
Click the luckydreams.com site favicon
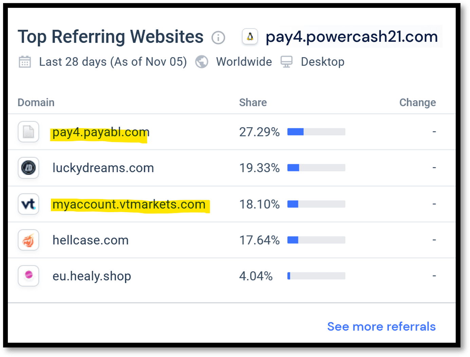pyautogui.click(x=29, y=168)
